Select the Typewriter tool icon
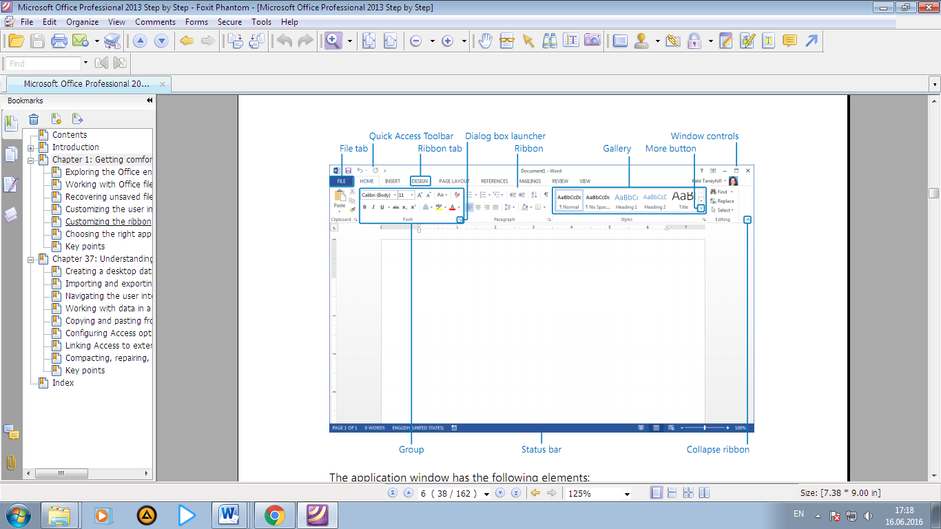The width and height of the screenshot is (941, 529). tap(769, 41)
